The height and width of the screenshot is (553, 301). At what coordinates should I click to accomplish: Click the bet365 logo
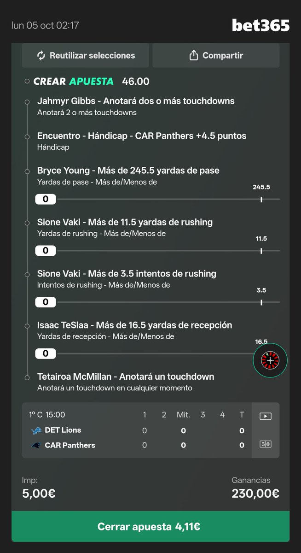pos(260,25)
